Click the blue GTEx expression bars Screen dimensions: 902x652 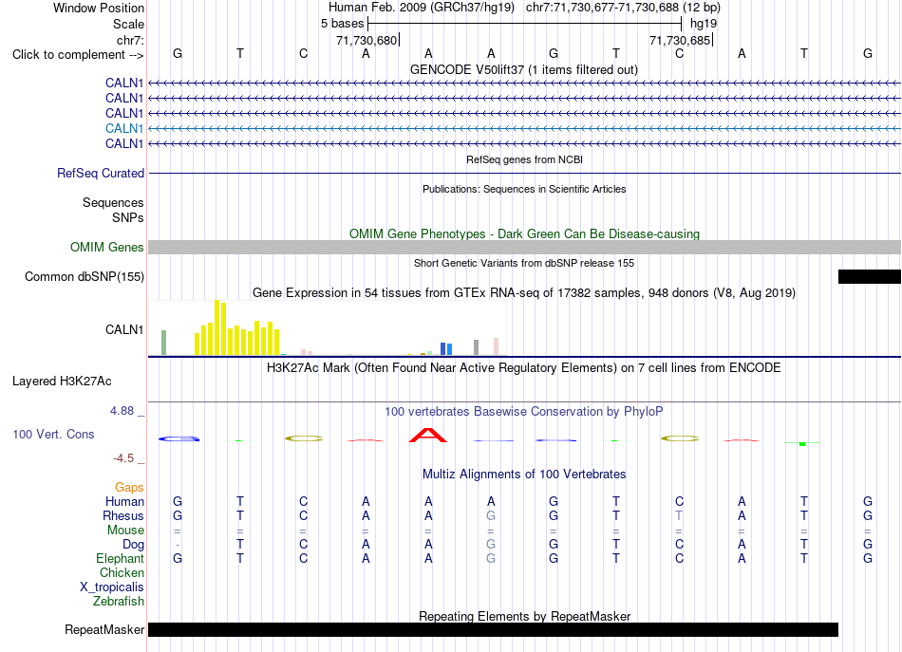[446, 348]
